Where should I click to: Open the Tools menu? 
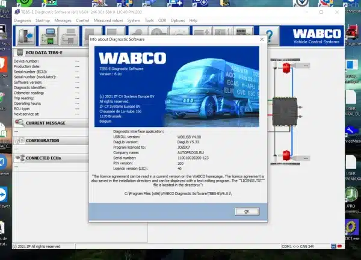149,20
